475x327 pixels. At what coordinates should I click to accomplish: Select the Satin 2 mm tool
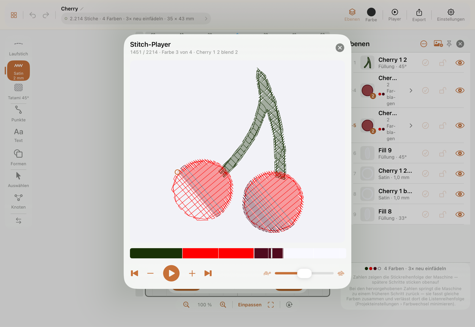18,71
